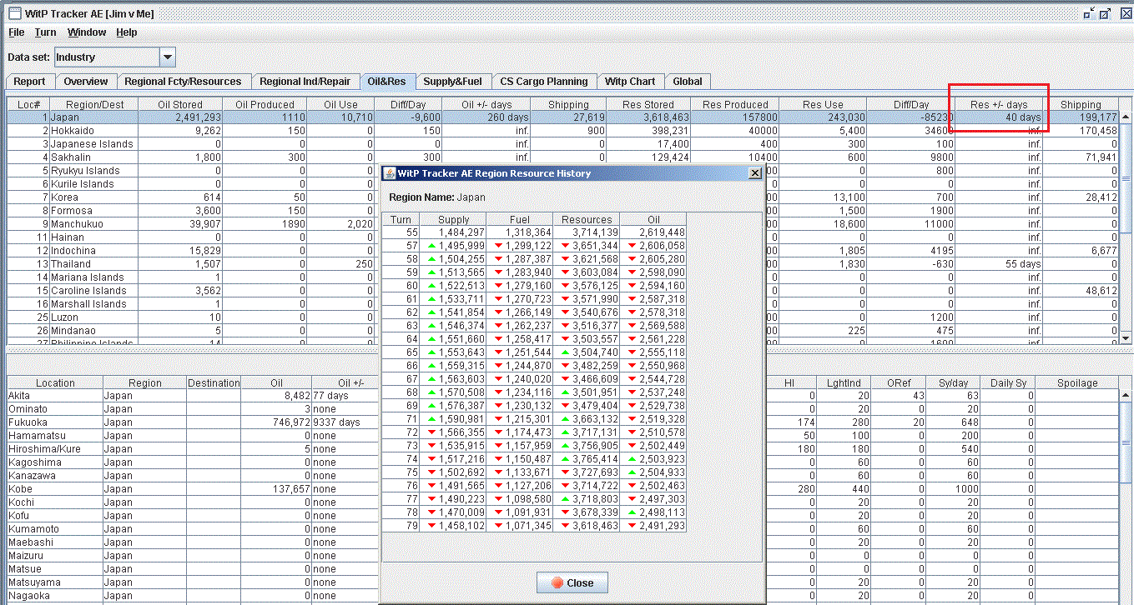
Task: Sort region table by Loc# column
Action: [x=28, y=104]
